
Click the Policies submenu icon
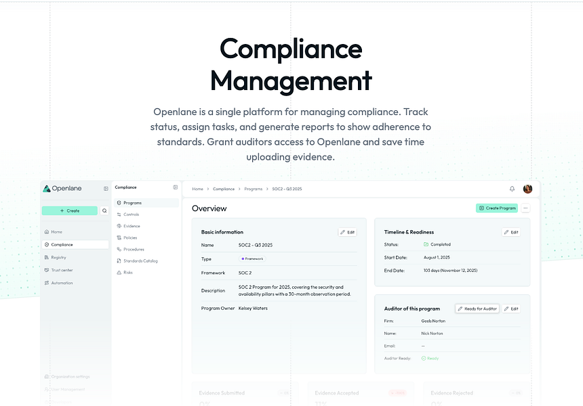(119, 238)
